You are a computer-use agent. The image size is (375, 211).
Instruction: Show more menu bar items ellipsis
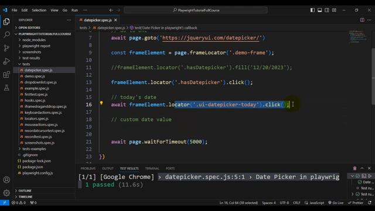click(85, 11)
